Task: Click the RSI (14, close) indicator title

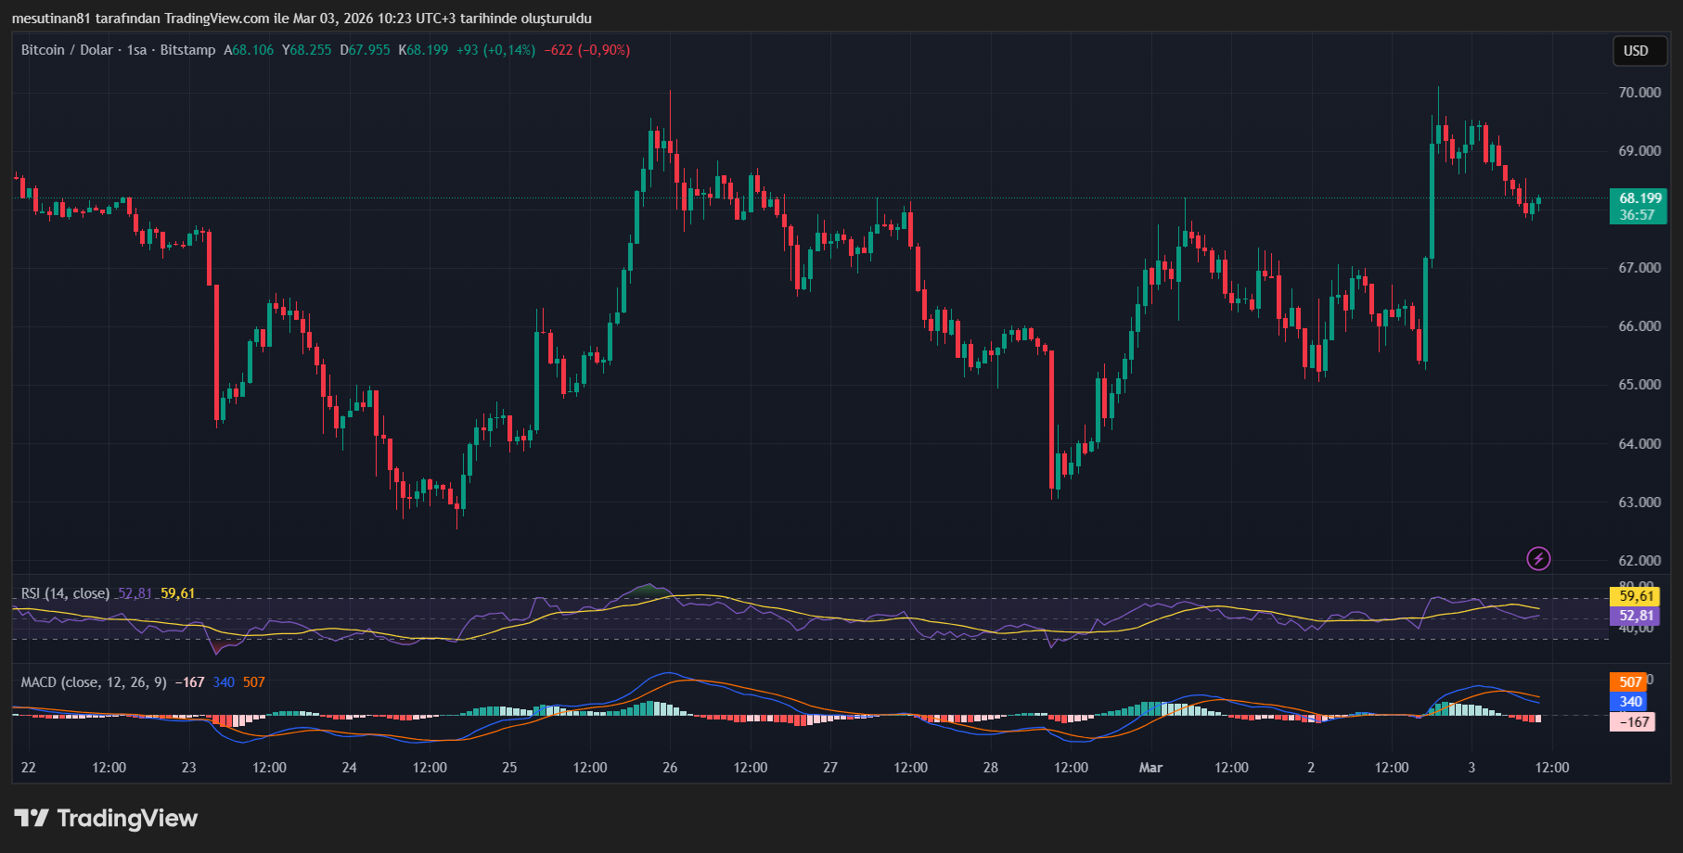Action: [65, 593]
